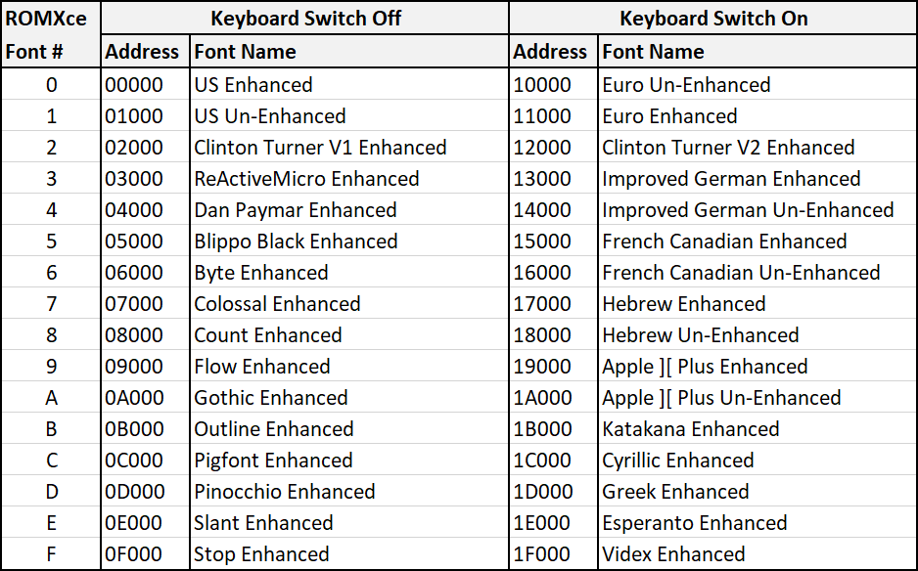Select the "French Canadian Un-Enhanced" cell
The height and width of the screenshot is (571, 918).
point(741,273)
